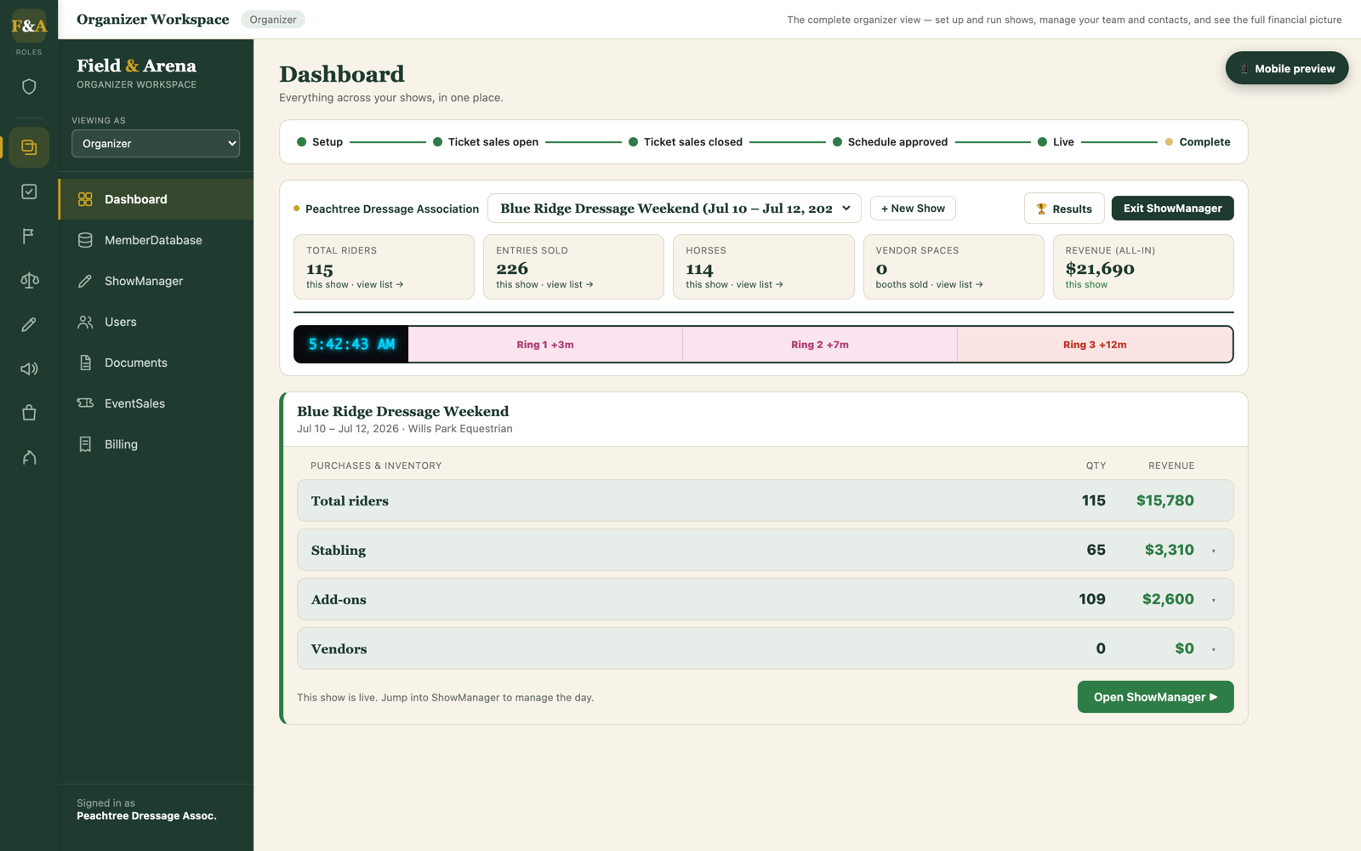Go to the Dashboard menu item
Screen dimensions: 1361x851
(x=156, y=199)
